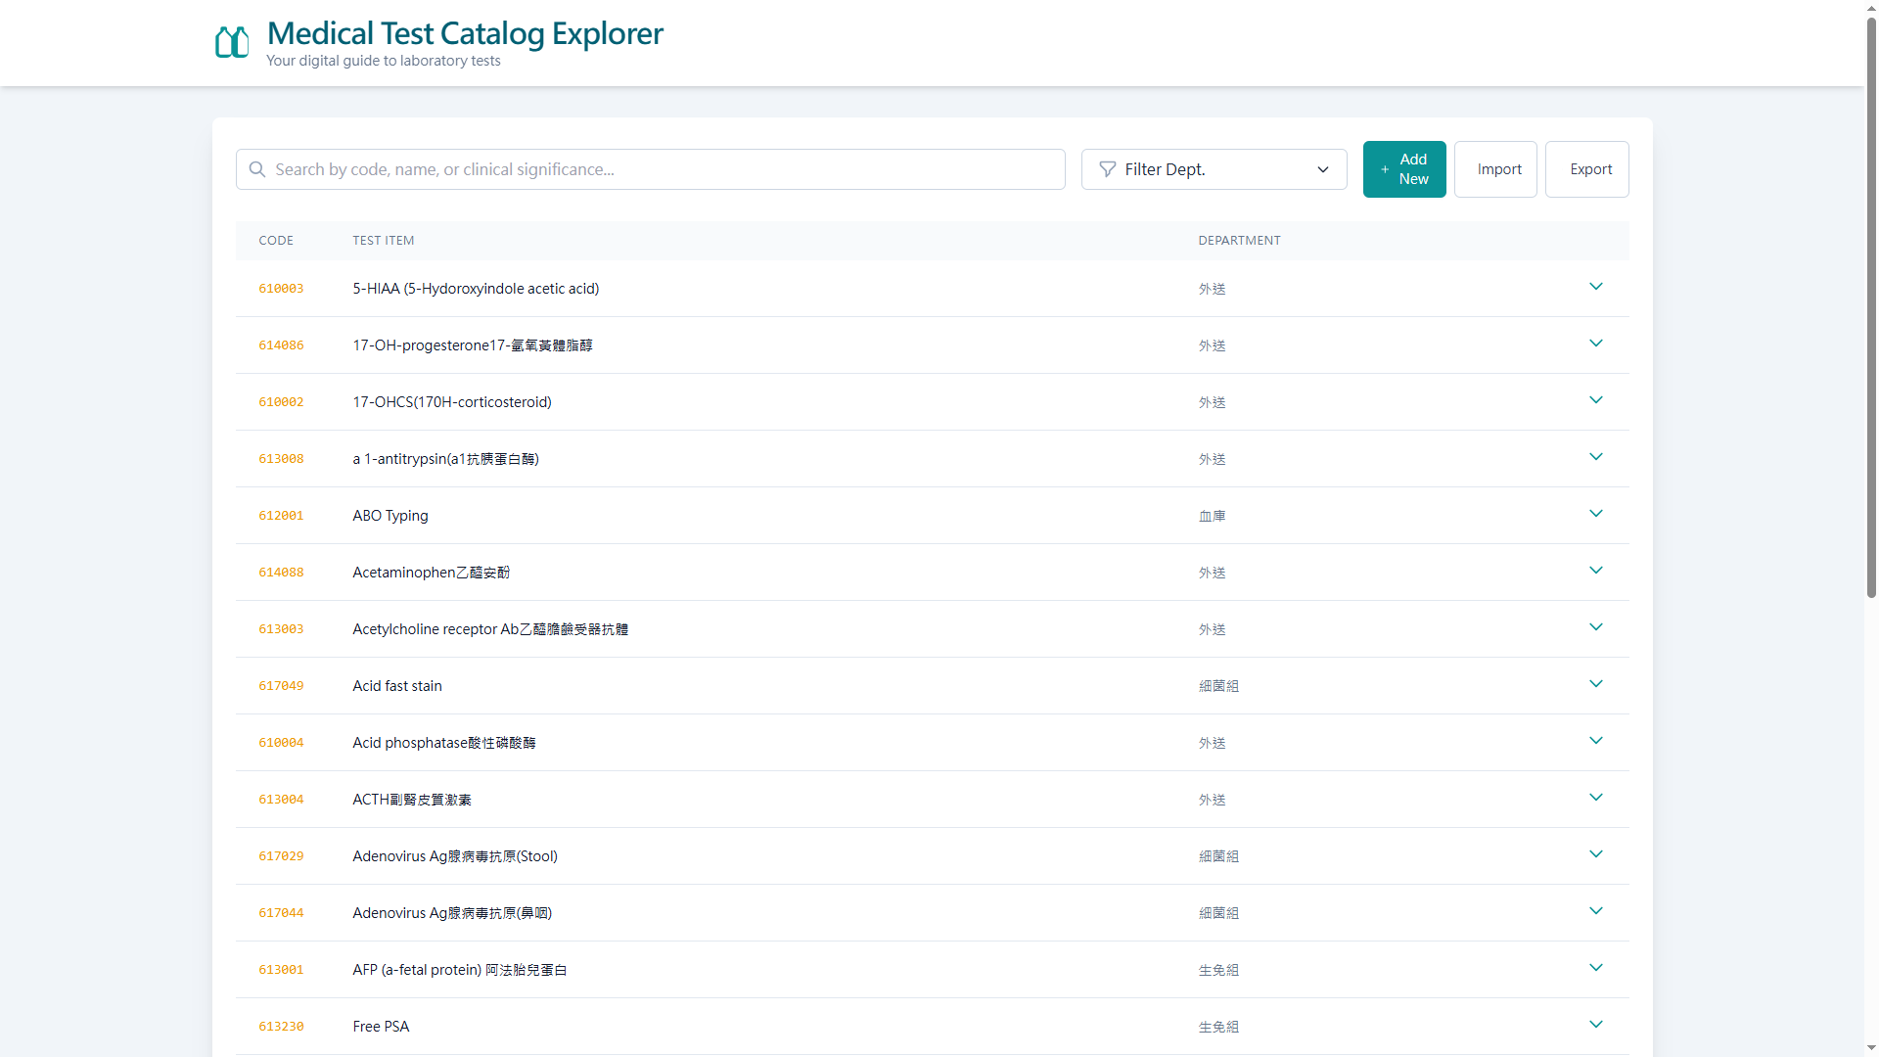Click the search magnifier icon
The image size is (1879, 1057).
[x=257, y=169]
